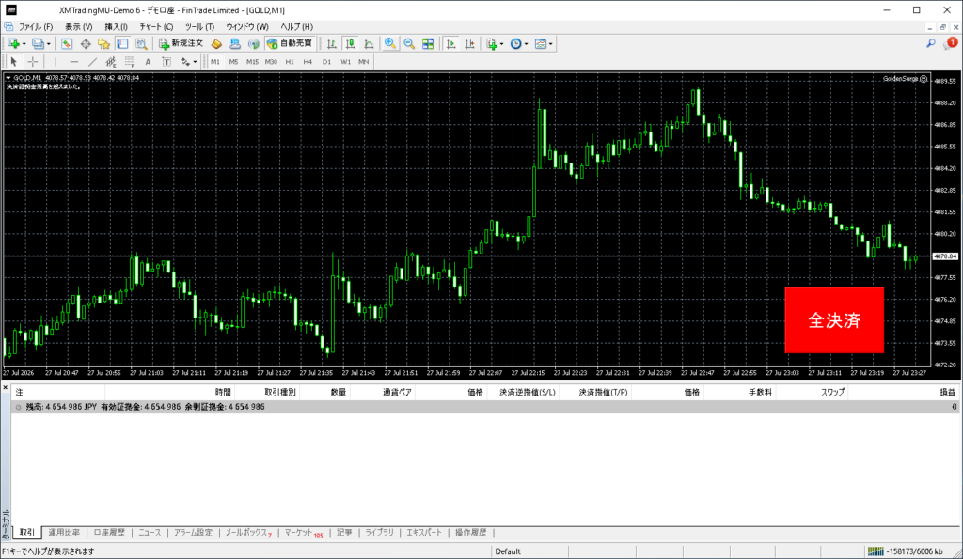Image resolution: width=963 pixels, height=559 pixels.
Task: Open the チャート (C) menu
Action: pos(156,27)
